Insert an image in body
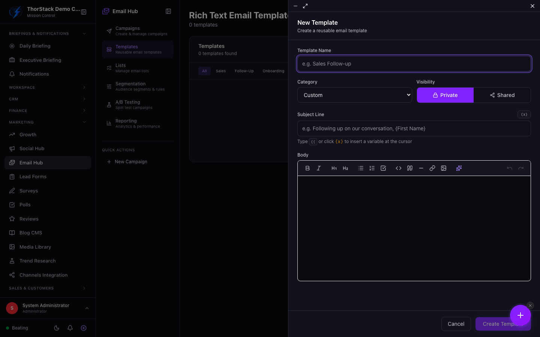This screenshot has width=540, height=337. tap(444, 168)
